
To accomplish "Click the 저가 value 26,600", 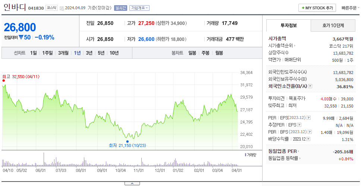I will pos(146,39).
